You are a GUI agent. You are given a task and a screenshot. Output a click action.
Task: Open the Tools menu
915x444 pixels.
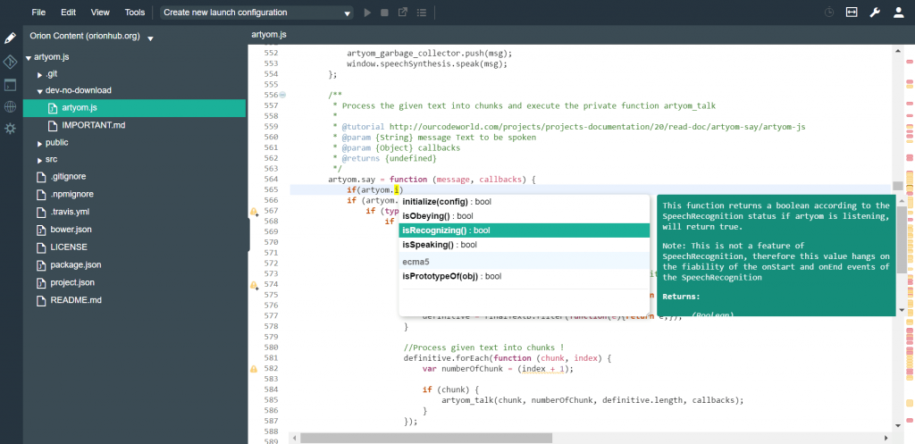click(x=135, y=13)
